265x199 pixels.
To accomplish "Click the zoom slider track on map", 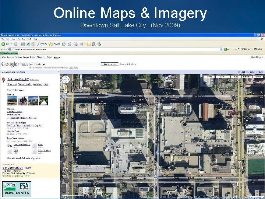I will (66, 106).
